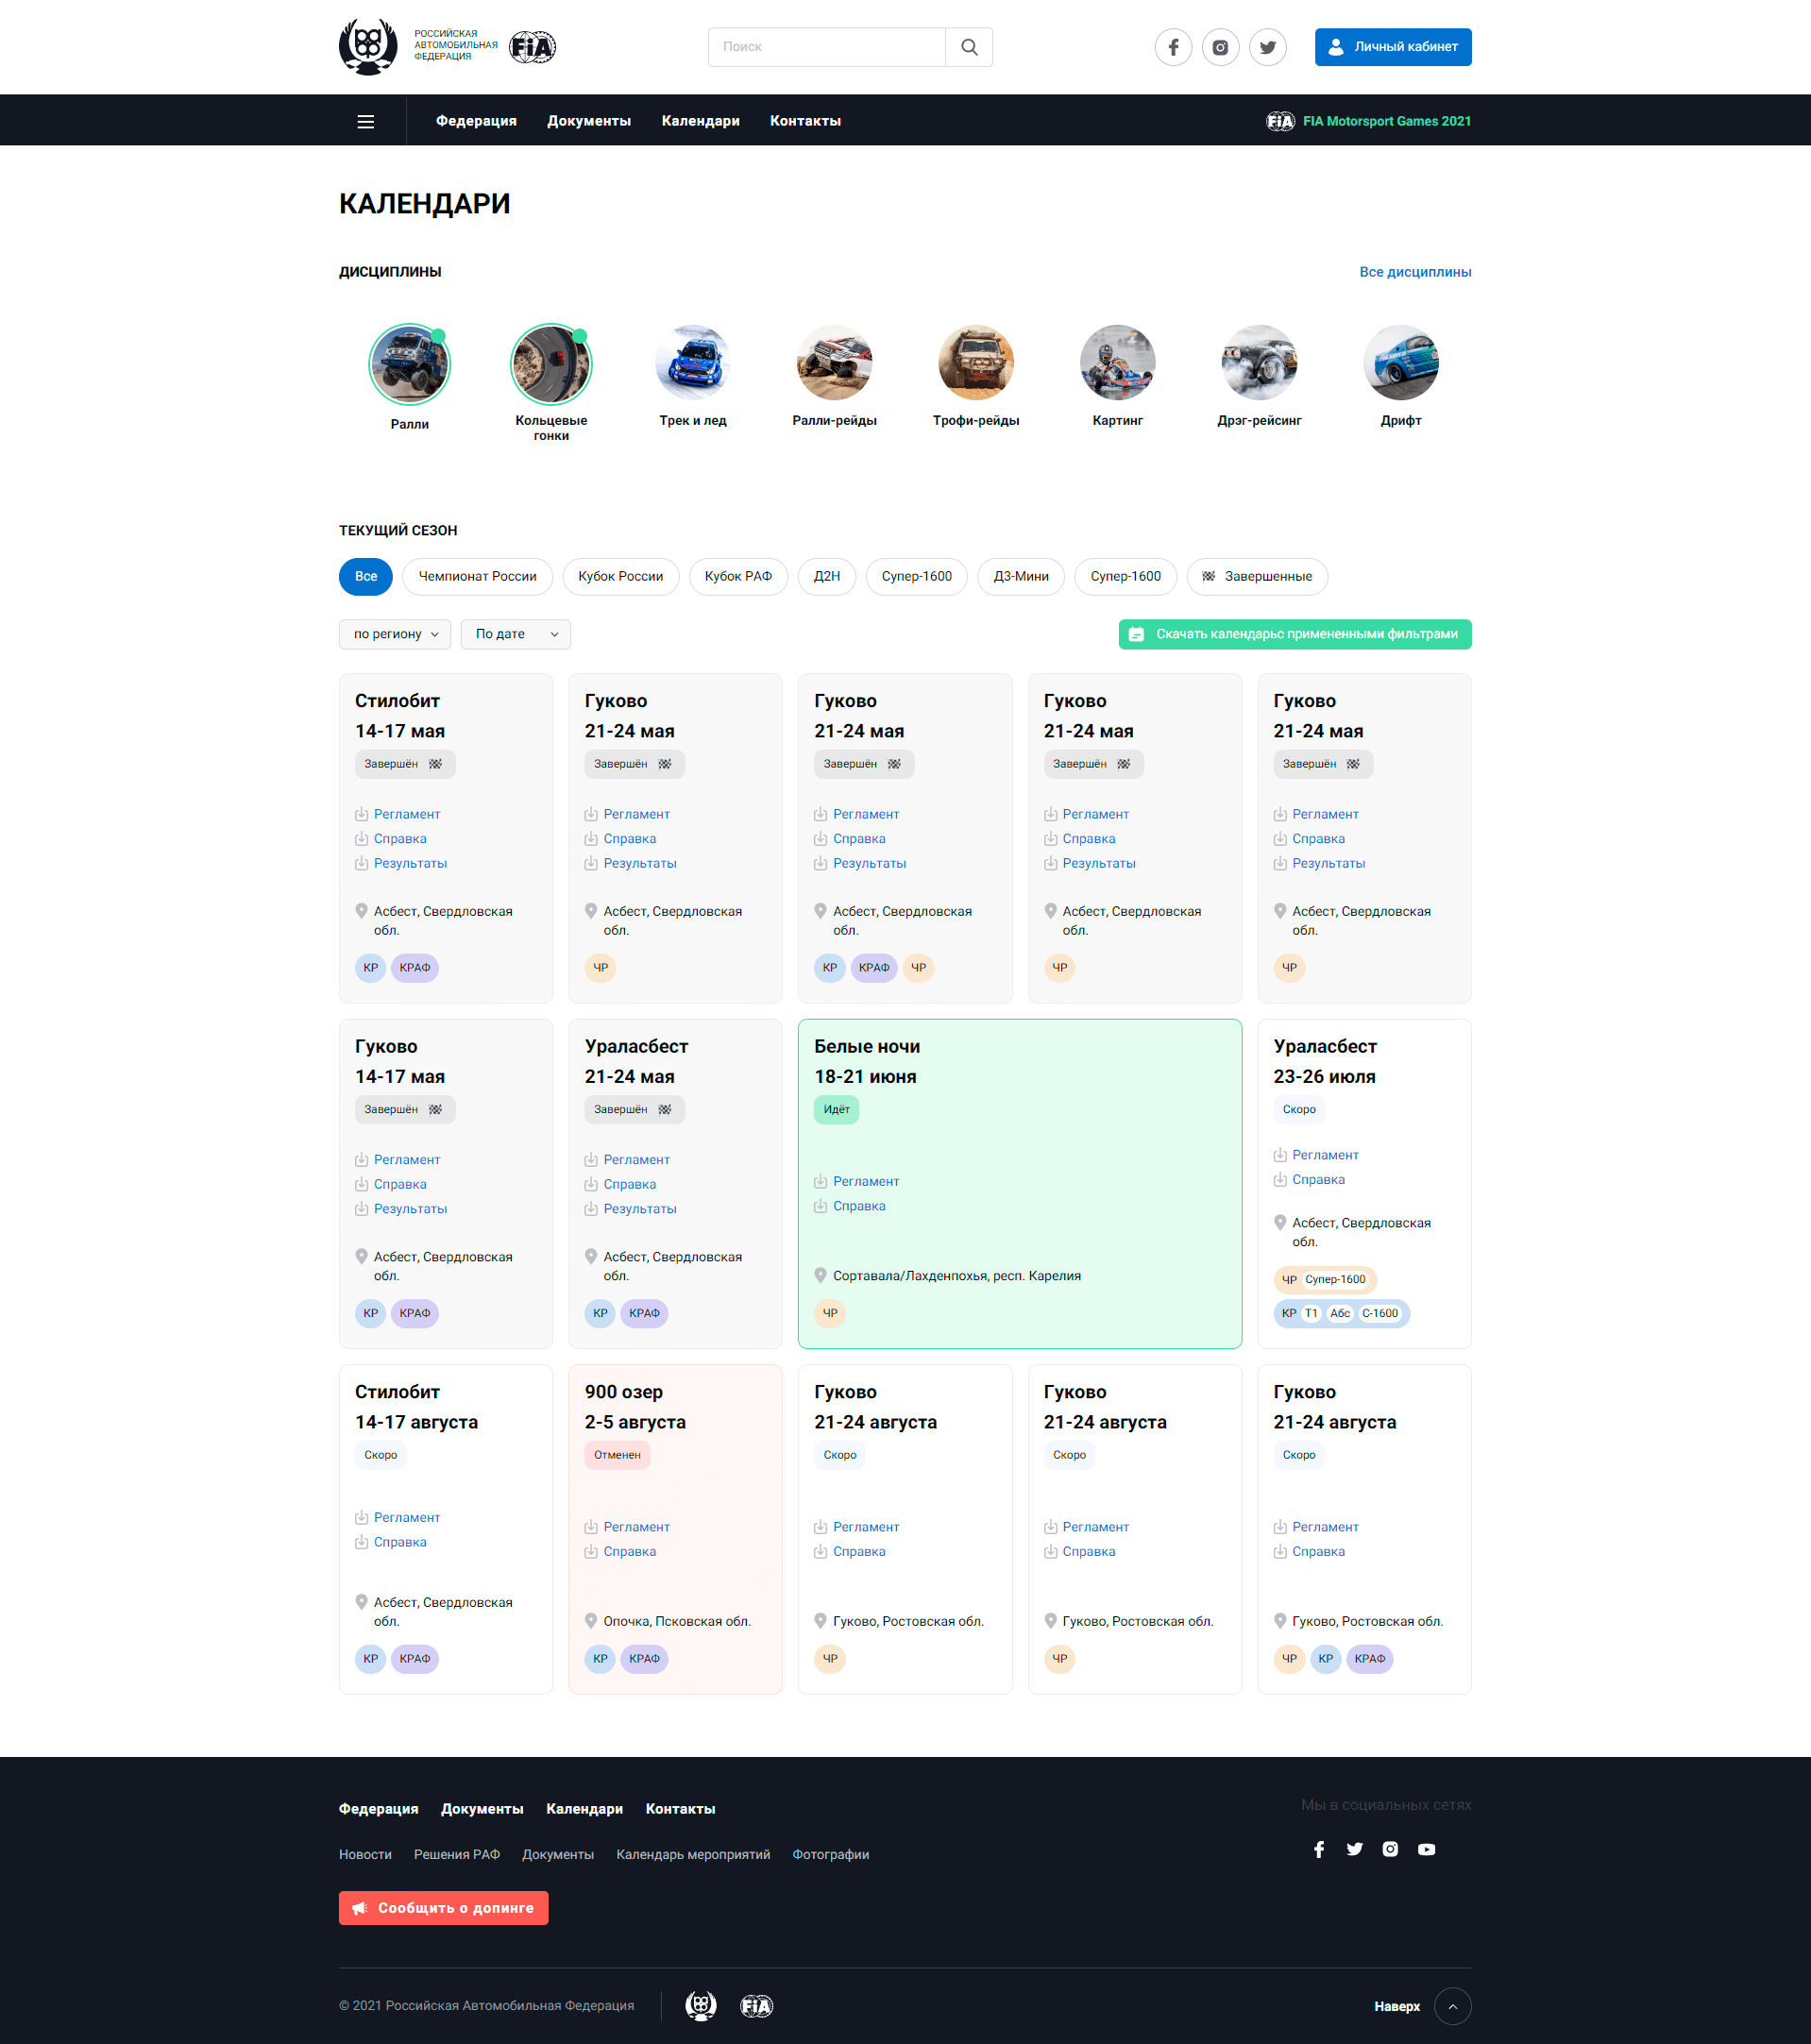Open Twitter icon in header

(x=1268, y=47)
